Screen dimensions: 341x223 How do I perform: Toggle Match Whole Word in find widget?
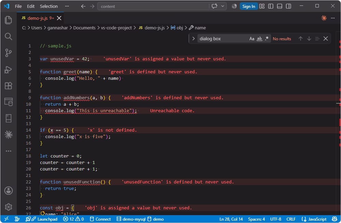click(259, 39)
